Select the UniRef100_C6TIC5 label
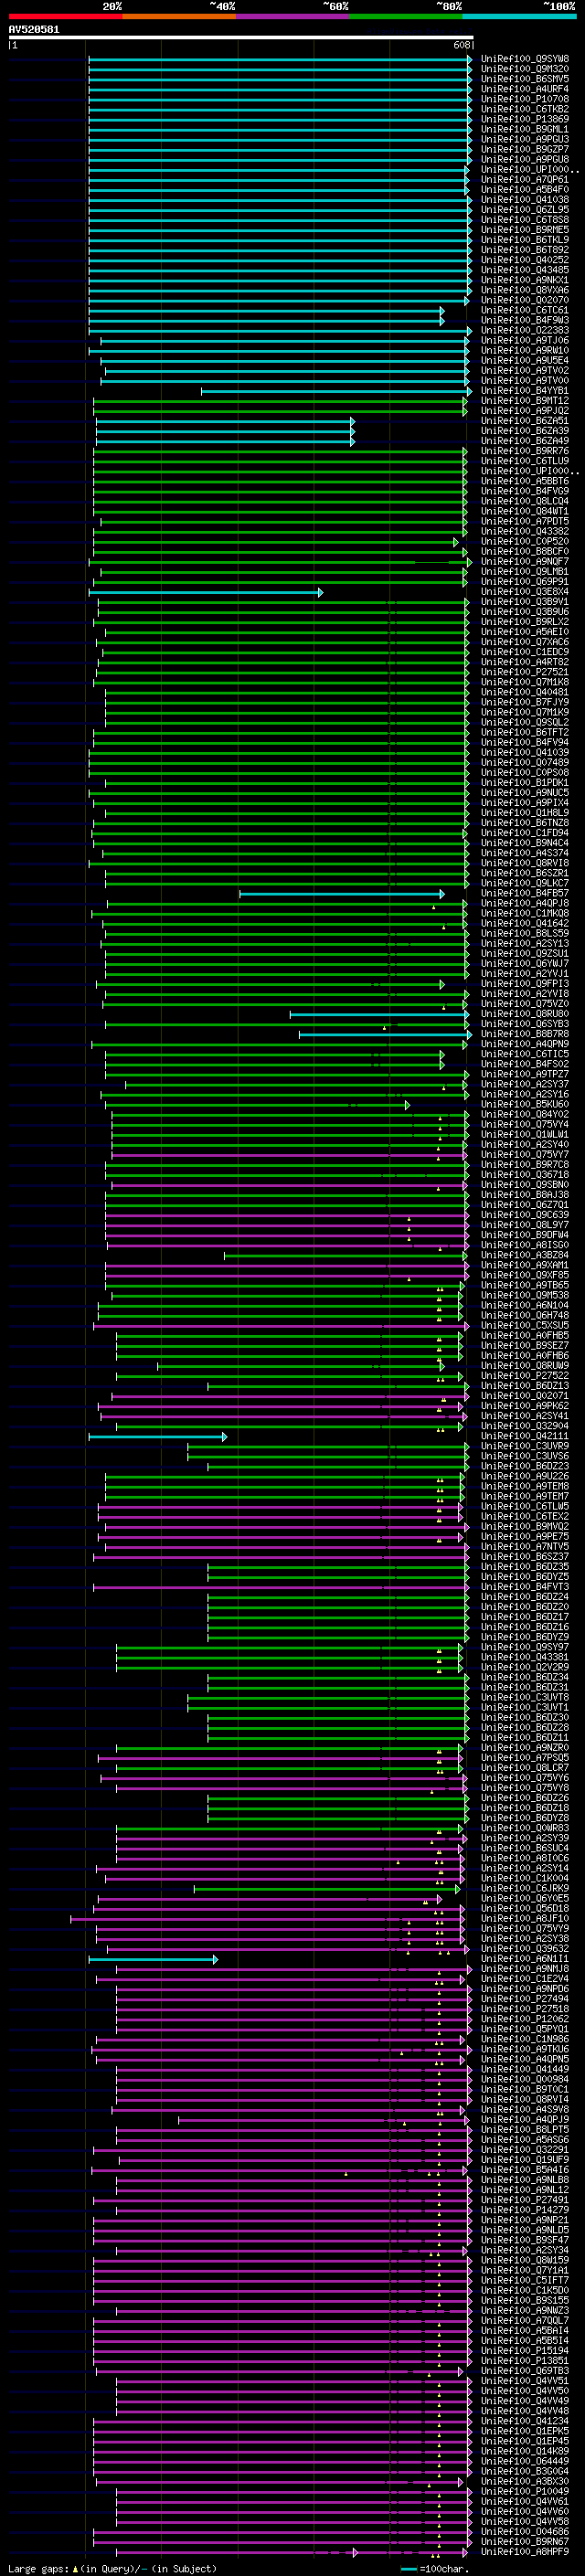The width and height of the screenshot is (585, 2576). (525, 1054)
